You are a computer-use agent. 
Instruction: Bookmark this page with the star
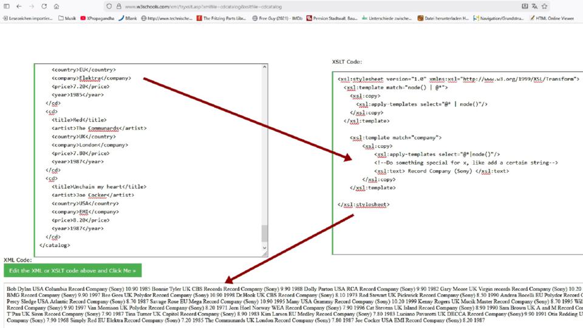tap(545, 6)
